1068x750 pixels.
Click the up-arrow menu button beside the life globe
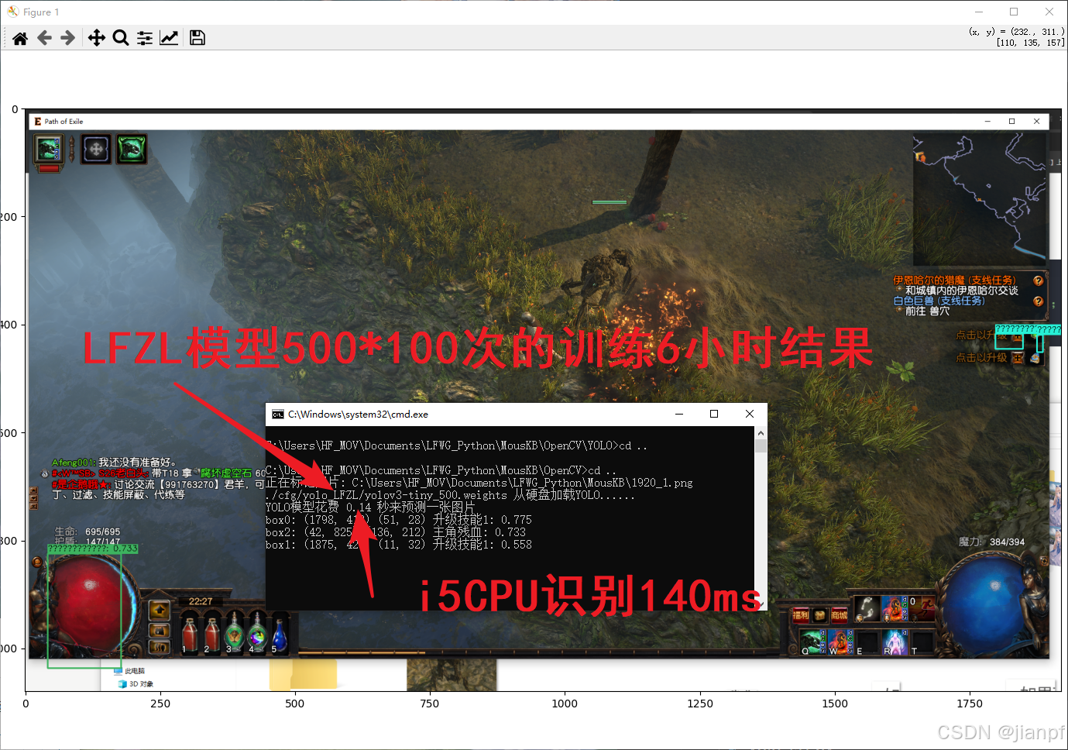159,611
